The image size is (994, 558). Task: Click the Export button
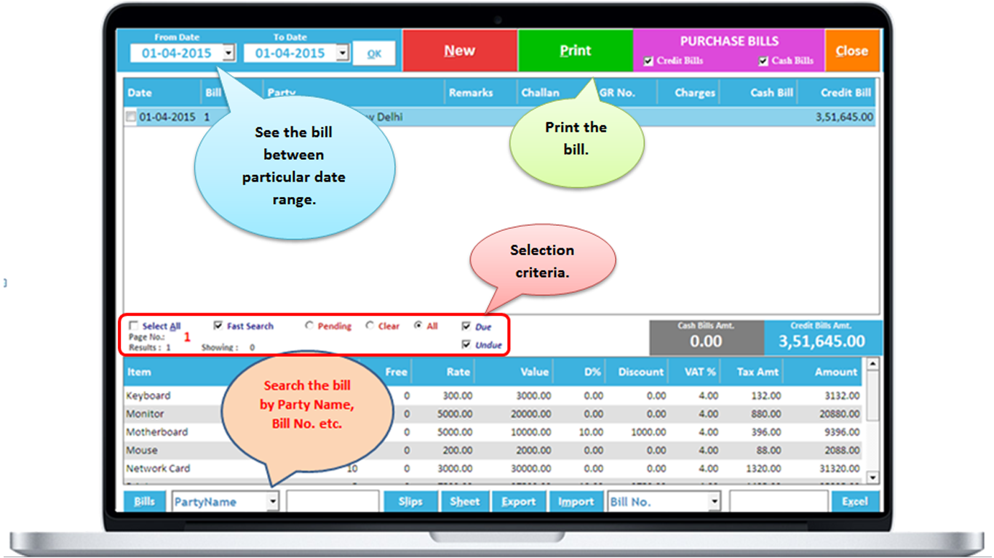518,501
